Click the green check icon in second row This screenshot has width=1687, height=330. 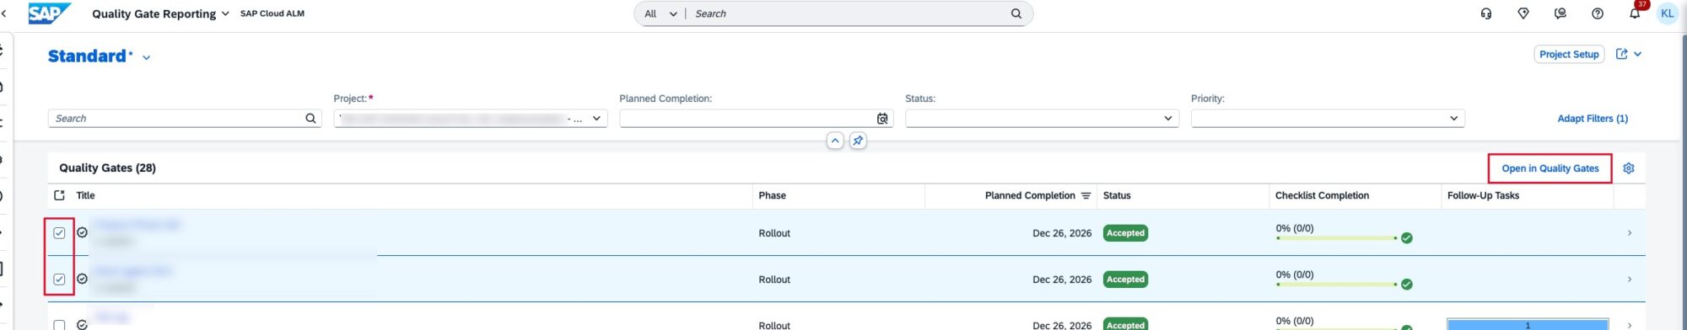tap(1406, 285)
